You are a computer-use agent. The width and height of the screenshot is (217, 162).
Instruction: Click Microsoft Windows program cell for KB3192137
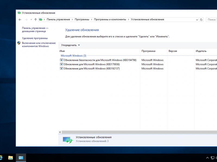tap(152, 69)
